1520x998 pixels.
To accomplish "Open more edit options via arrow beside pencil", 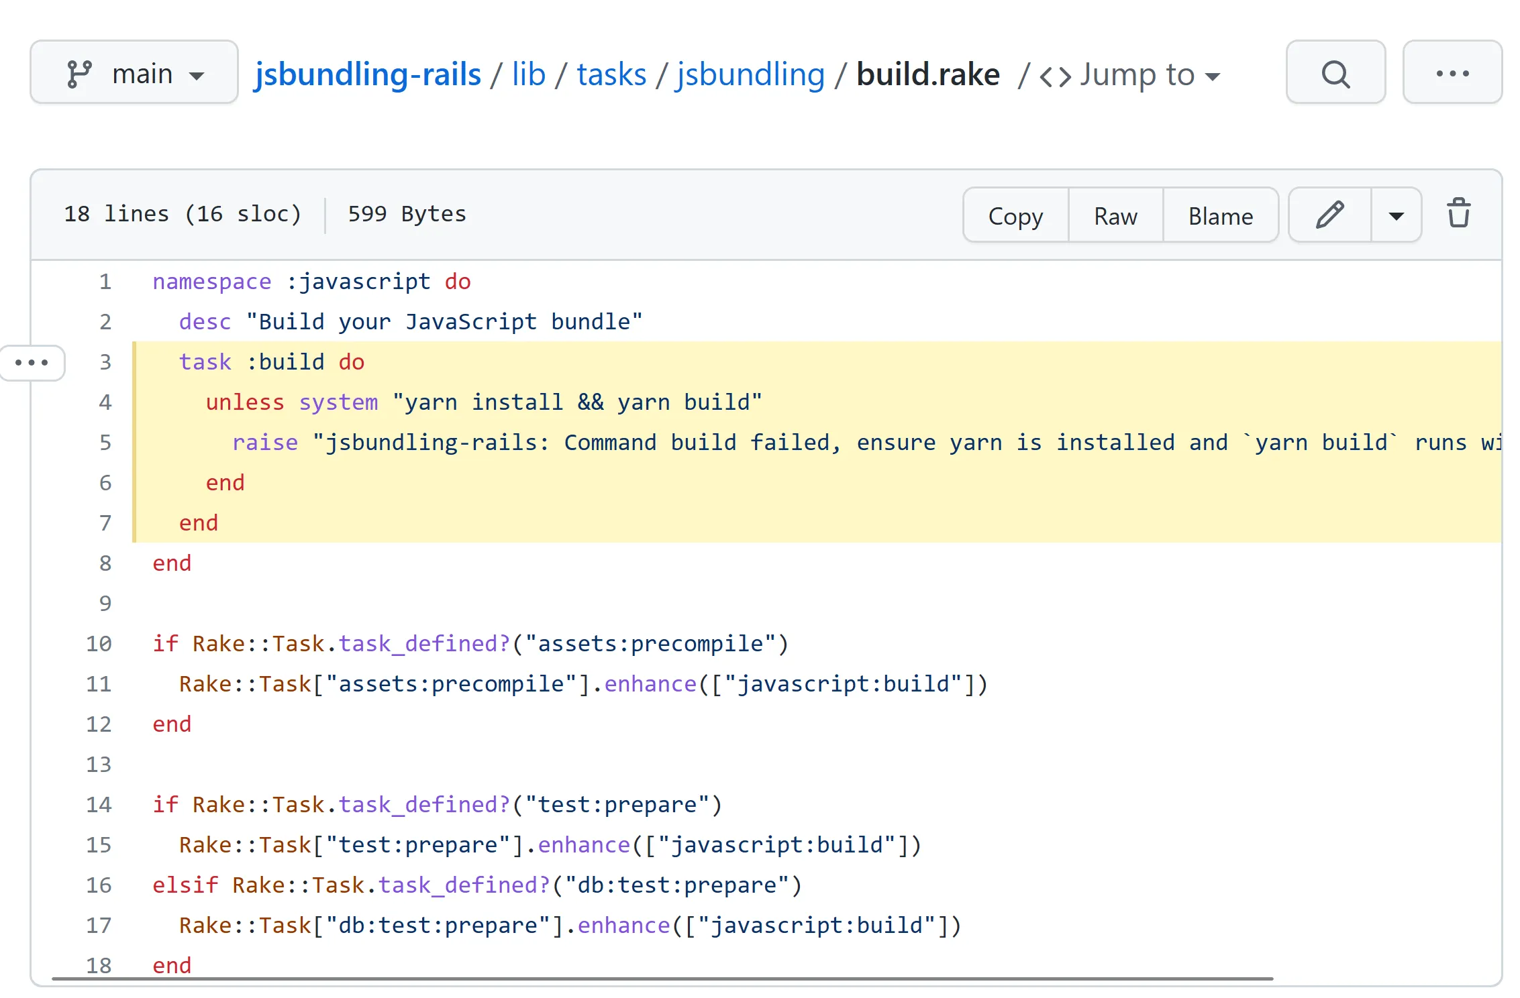I will [1396, 215].
